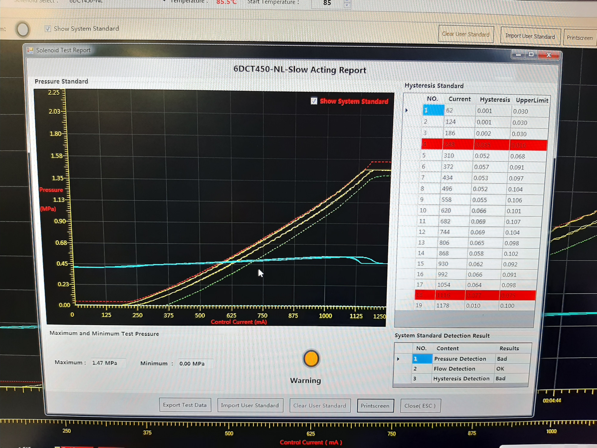Click Import User Standard in report dialog
This screenshot has width=597, height=448.
pyautogui.click(x=250, y=405)
